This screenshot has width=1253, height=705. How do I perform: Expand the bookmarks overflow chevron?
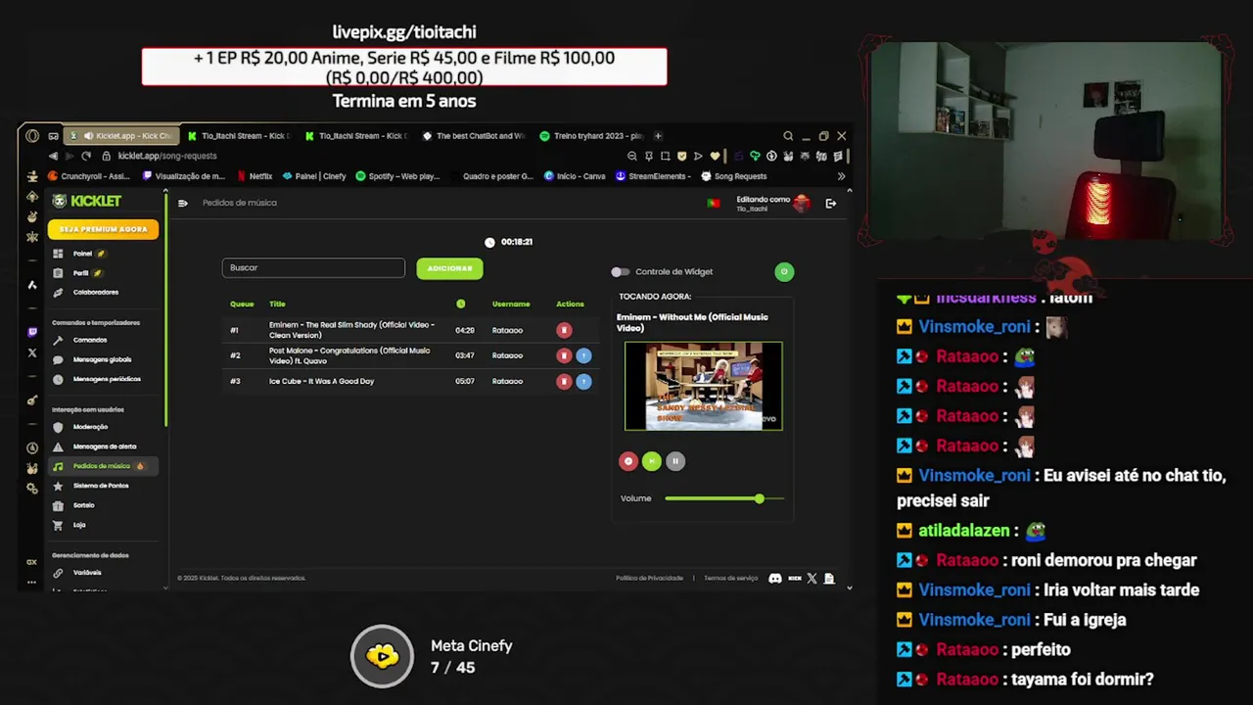pyautogui.click(x=841, y=176)
